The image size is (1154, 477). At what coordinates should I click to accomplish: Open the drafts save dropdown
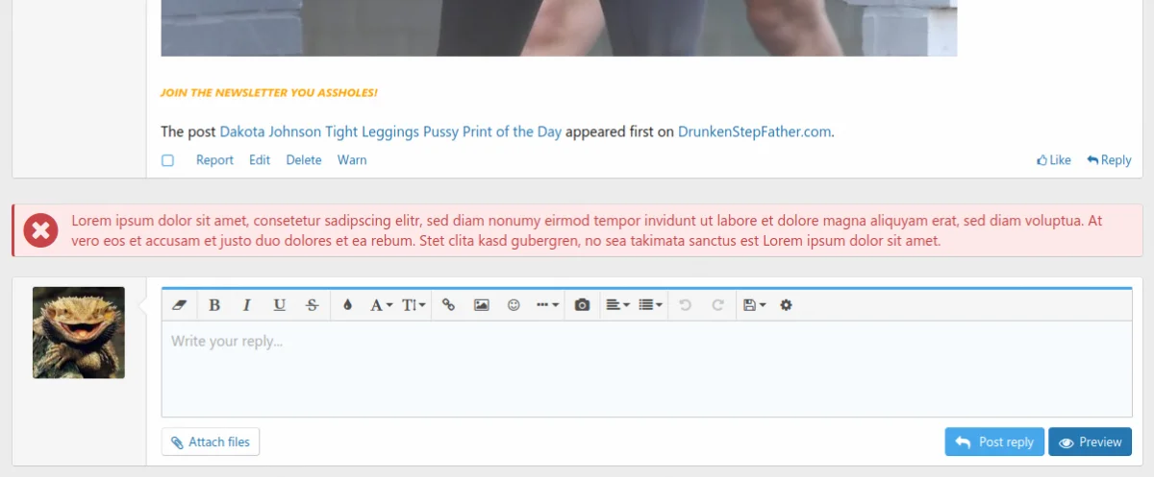[754, 305]
